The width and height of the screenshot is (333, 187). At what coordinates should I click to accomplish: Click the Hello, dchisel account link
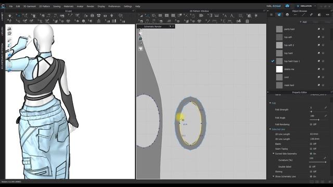(x=274, y=6)
